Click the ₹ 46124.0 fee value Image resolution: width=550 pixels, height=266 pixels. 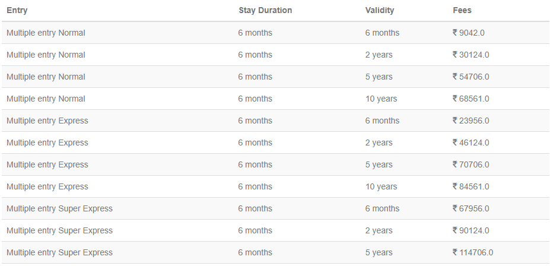pos(470,143)
